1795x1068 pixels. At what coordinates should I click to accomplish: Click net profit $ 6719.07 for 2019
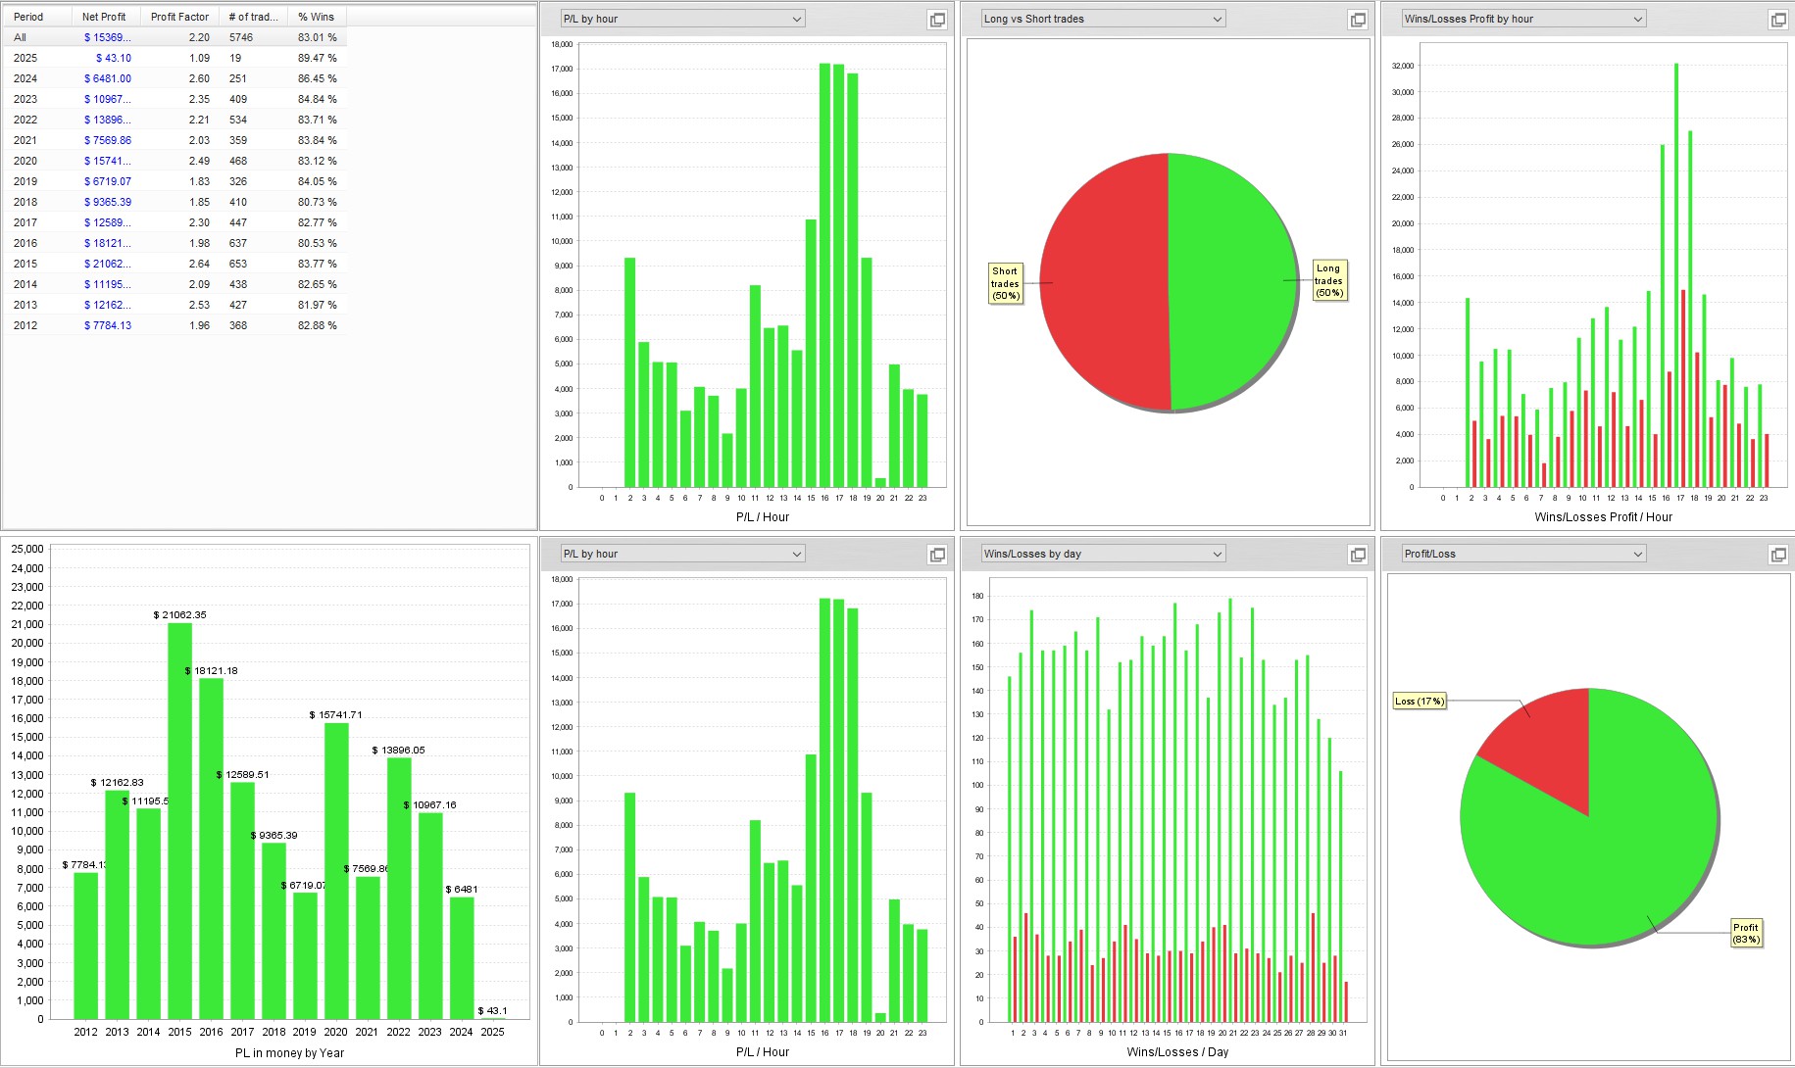108,181
